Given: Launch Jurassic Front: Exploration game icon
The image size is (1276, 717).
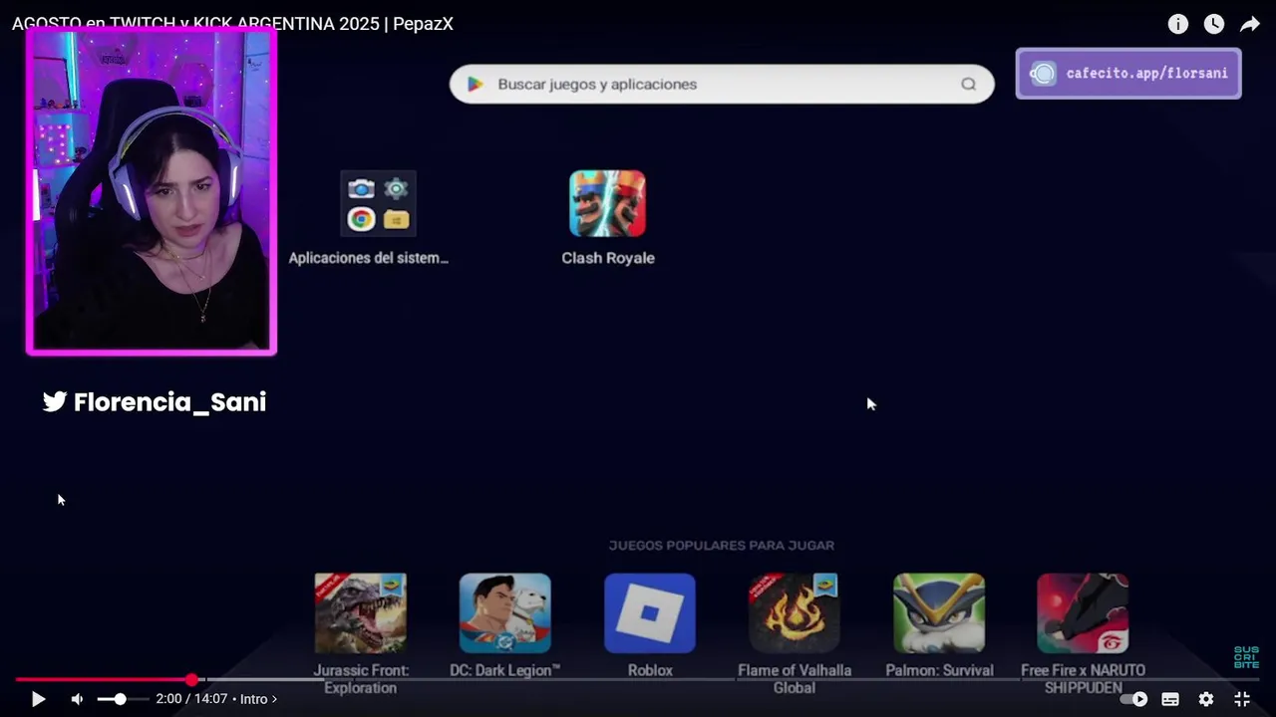Looking at the screenshot, I should pos(360,613).
